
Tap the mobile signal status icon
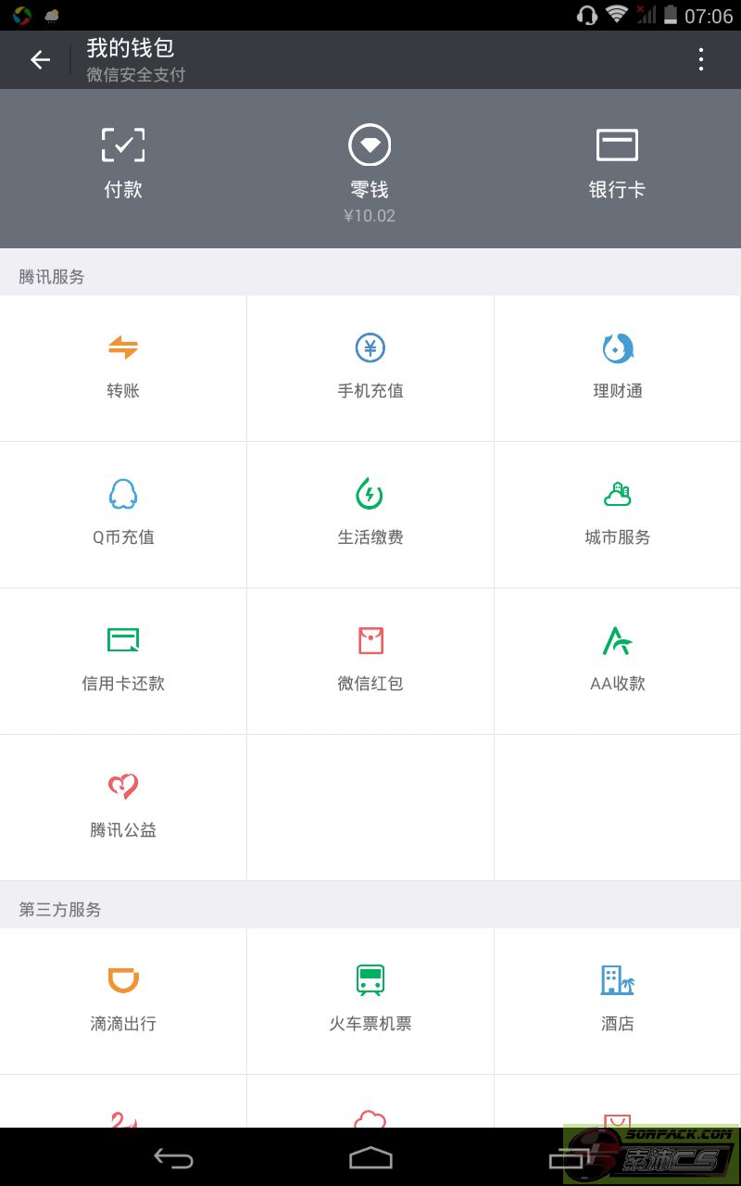tap(646, 15)
